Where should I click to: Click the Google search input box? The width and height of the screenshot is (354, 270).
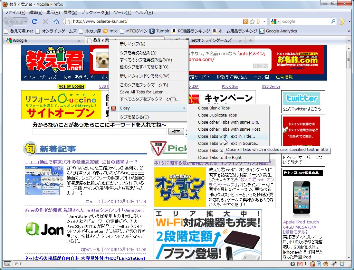coord(306,22)
